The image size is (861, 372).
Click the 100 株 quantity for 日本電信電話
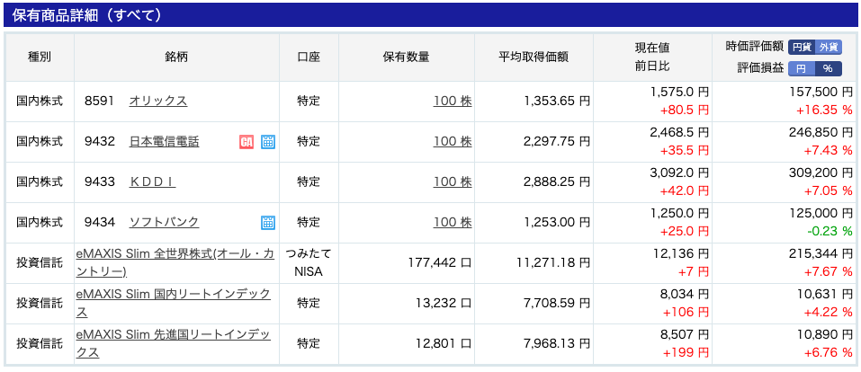tap(453, 142)
